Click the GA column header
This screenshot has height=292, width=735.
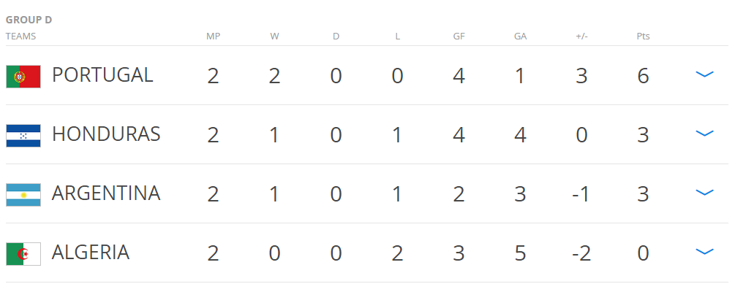(x=520, y=36)
